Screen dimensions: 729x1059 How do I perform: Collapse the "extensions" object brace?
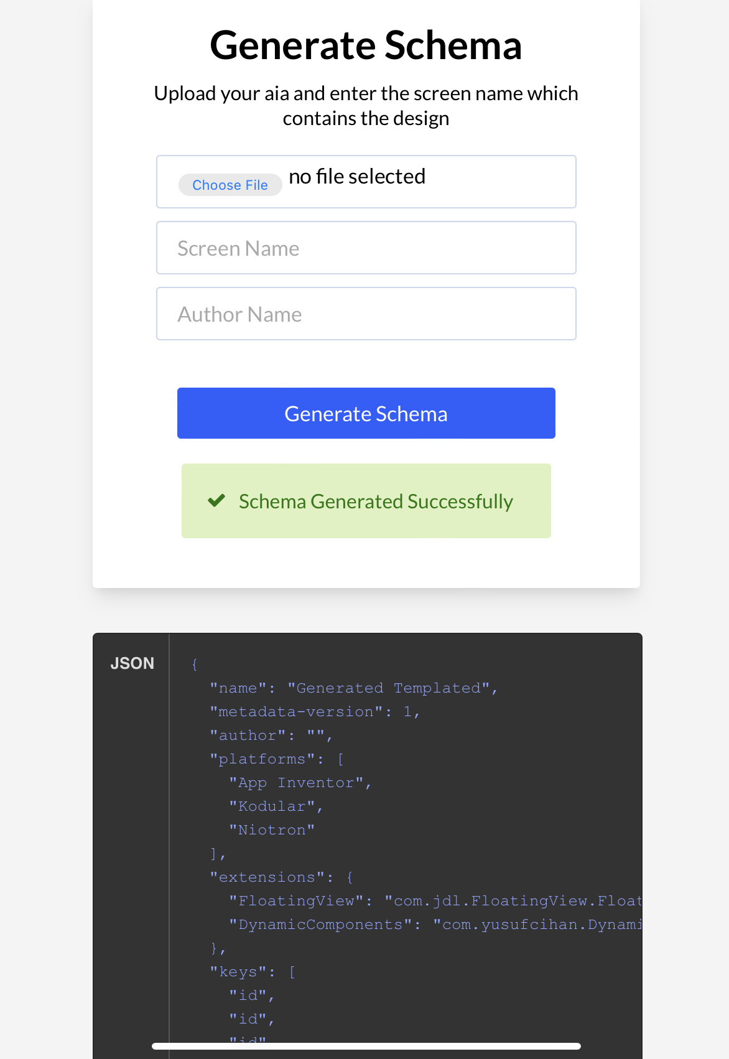click(x=350, y=877)
